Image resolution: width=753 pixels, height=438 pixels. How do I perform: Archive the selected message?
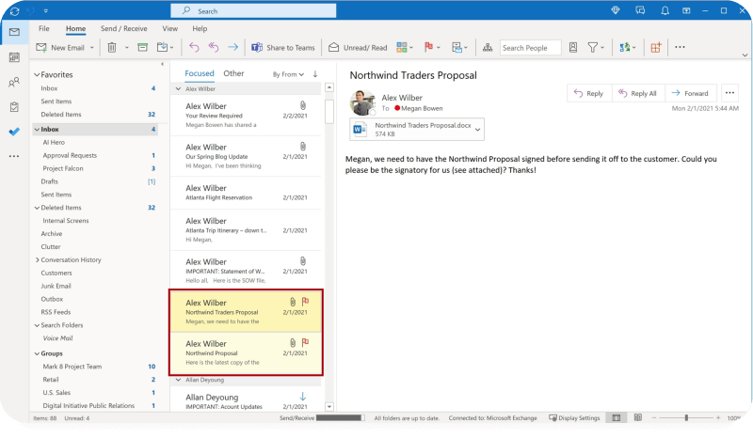143,48
